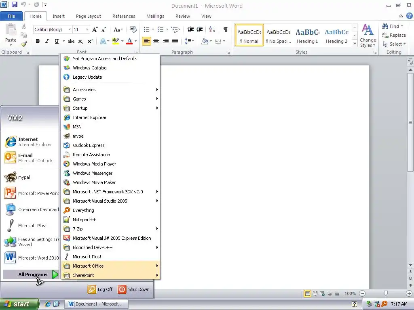
Task: Expand the Accessories submenu
Action: pyautogui.click(x=111, y=90)
